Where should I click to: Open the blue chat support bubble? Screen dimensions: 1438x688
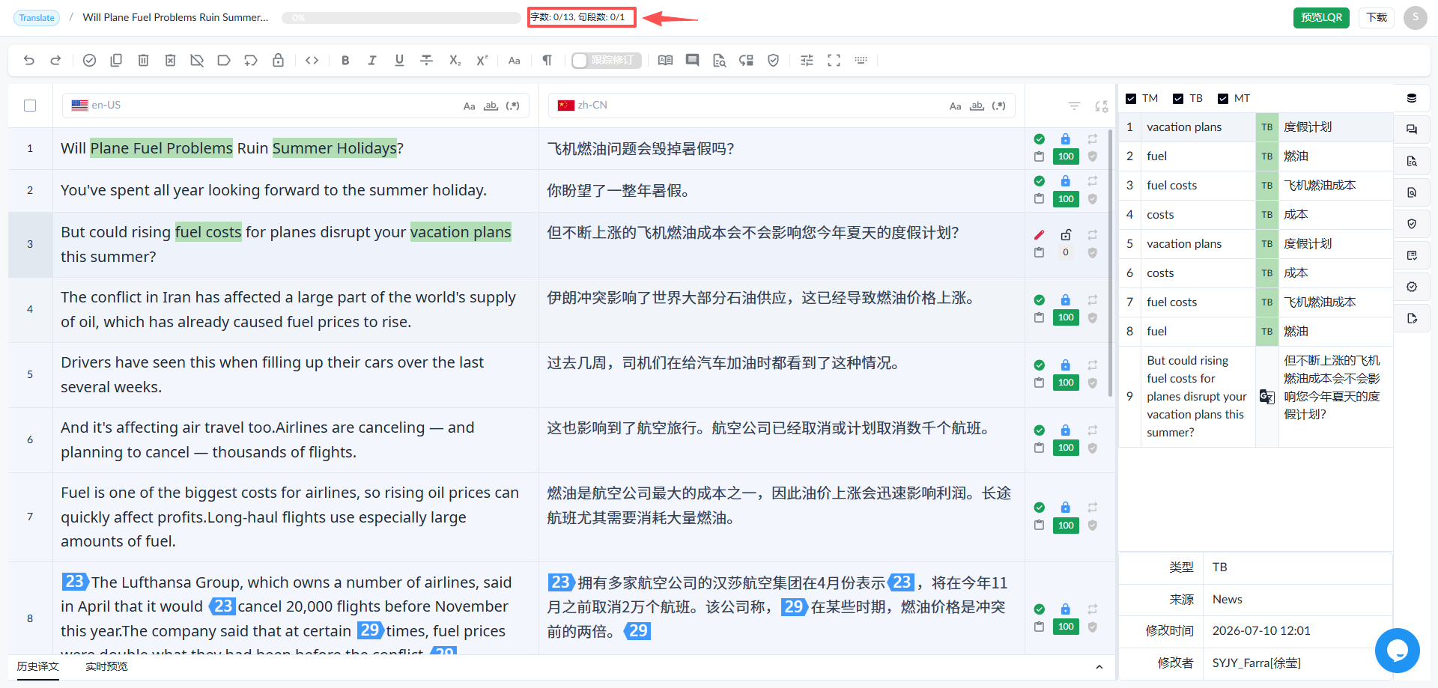(1397, 651)
